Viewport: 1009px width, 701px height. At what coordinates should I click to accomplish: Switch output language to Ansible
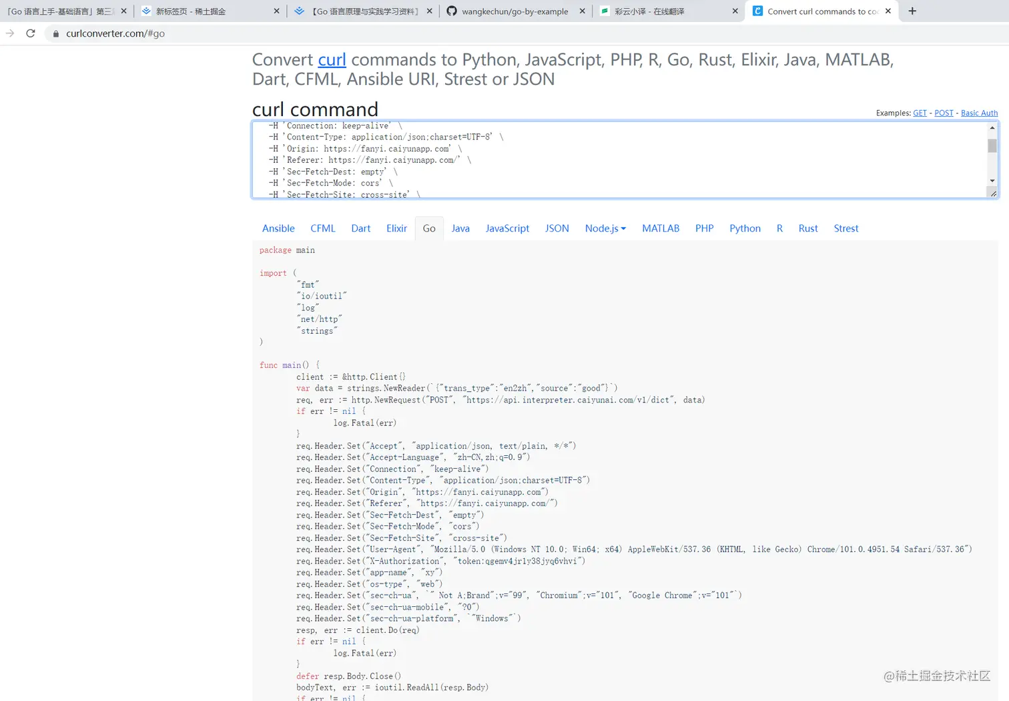pos(278,228)
